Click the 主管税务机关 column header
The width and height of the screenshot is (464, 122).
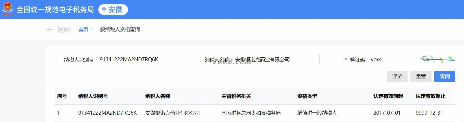click(236, 96)
